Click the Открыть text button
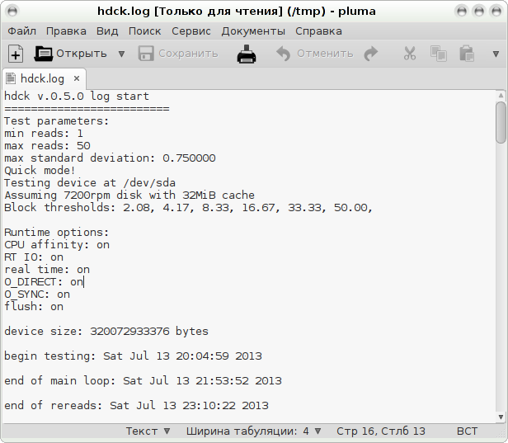 point(82,54)
